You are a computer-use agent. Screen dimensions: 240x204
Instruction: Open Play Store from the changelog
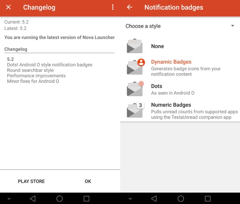point(31,181)
